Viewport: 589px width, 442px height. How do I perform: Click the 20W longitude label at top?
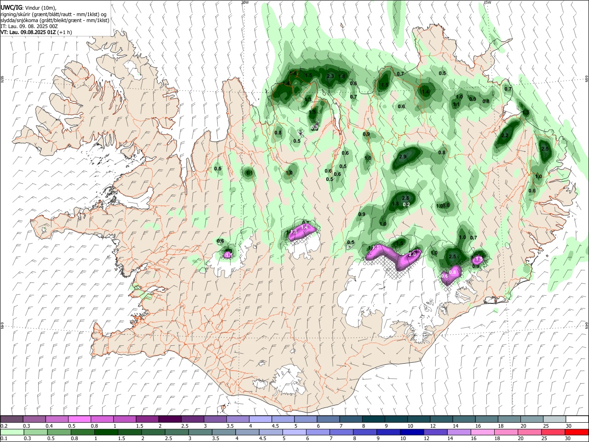click(245, 2)
